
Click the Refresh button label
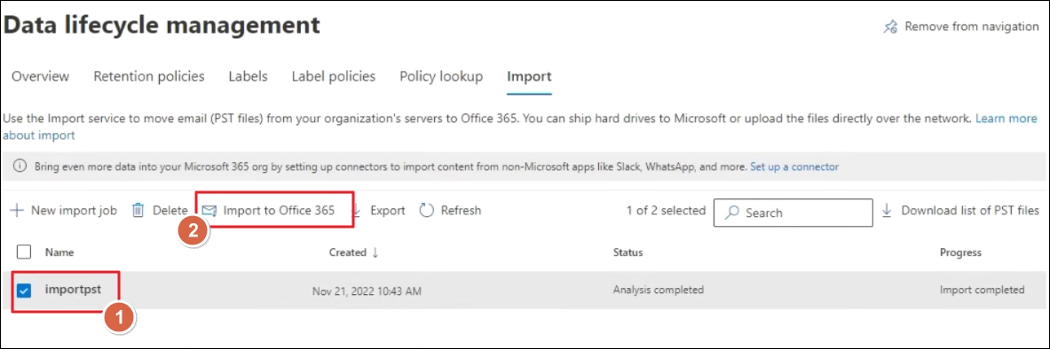tap(461, 211)
